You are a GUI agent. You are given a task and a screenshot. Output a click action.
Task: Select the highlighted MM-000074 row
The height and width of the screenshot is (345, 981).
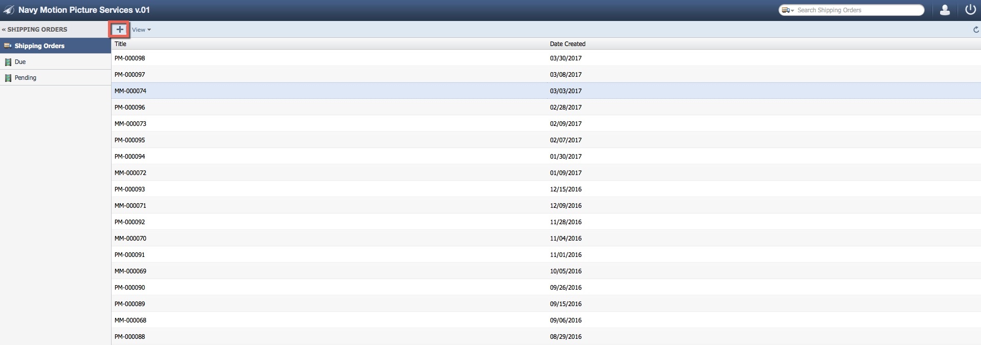tap(130, 91)
